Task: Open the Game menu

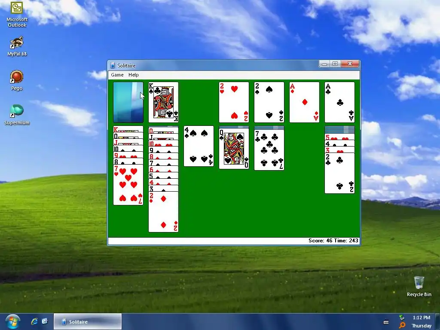Action: [x=117, y=75]
